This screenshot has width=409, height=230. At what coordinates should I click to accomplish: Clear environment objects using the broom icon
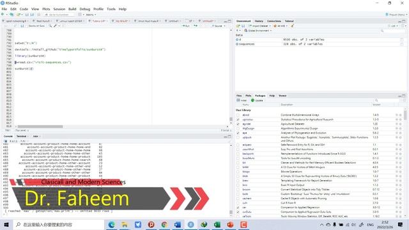(293, 26)
